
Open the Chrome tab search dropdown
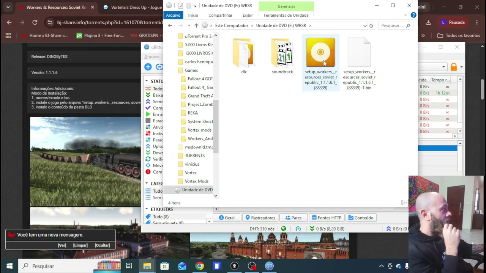[x=8, y=7]
